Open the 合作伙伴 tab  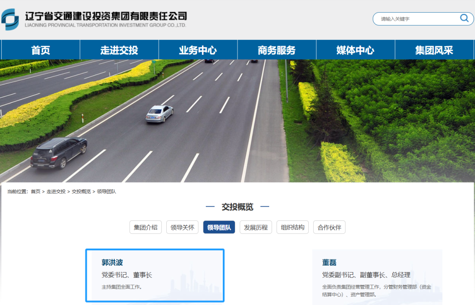(x=329, y=227)
